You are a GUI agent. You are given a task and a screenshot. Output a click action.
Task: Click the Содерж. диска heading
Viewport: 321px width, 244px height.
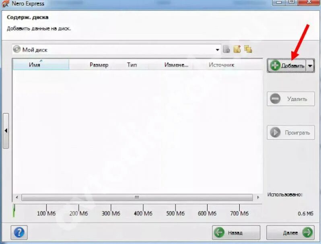(x=28, y=17)
